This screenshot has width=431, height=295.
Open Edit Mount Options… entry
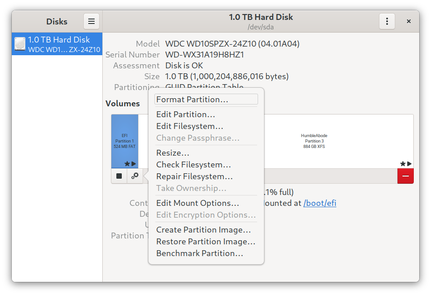point(197,203)
